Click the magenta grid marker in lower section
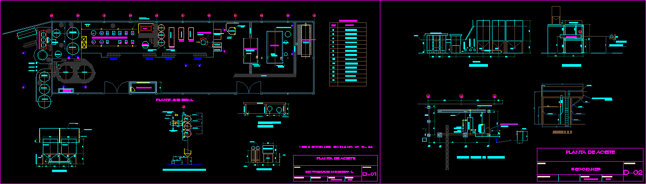Screen dimensions: 646x184 coord(461,96)
